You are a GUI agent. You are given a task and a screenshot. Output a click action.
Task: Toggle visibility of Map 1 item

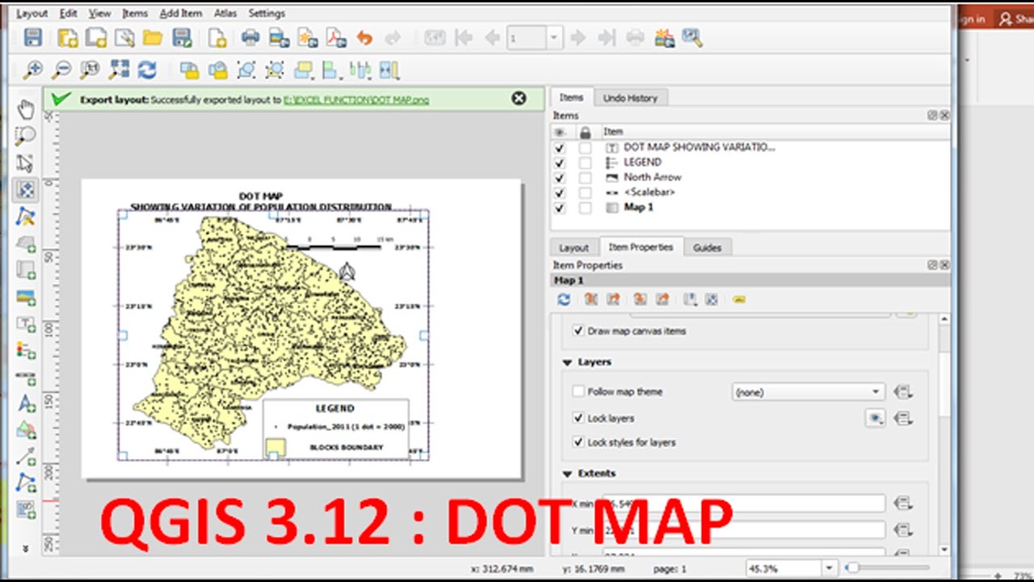pyautogui.click(x=560, y=208)
